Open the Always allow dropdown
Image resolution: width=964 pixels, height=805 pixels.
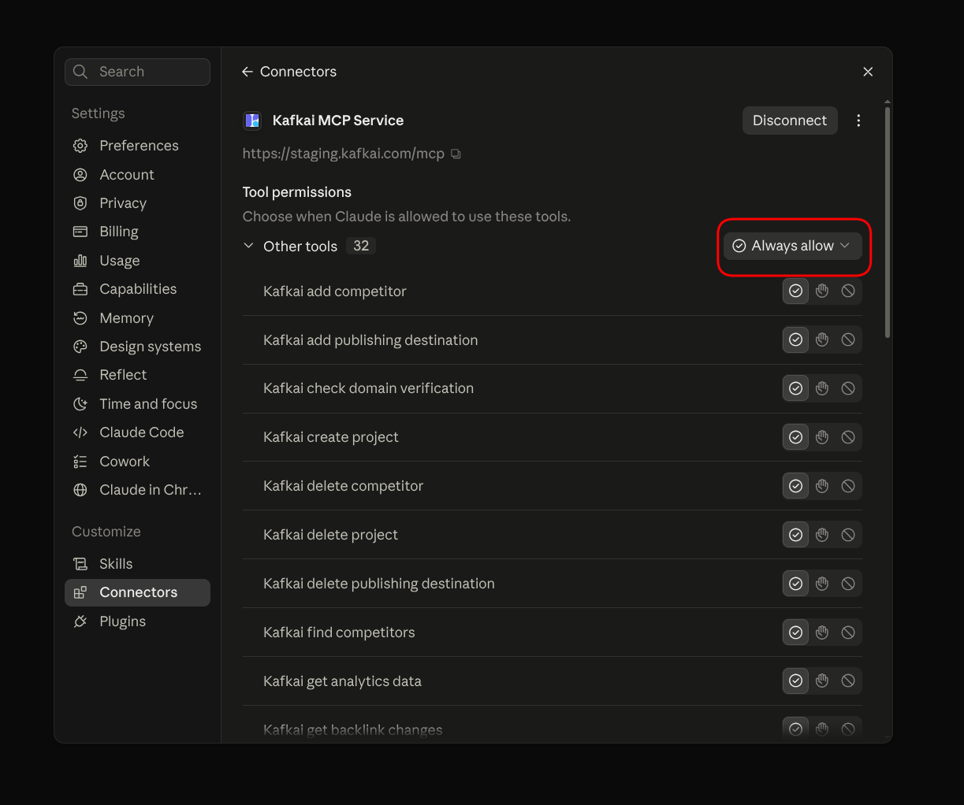[792, 246]
